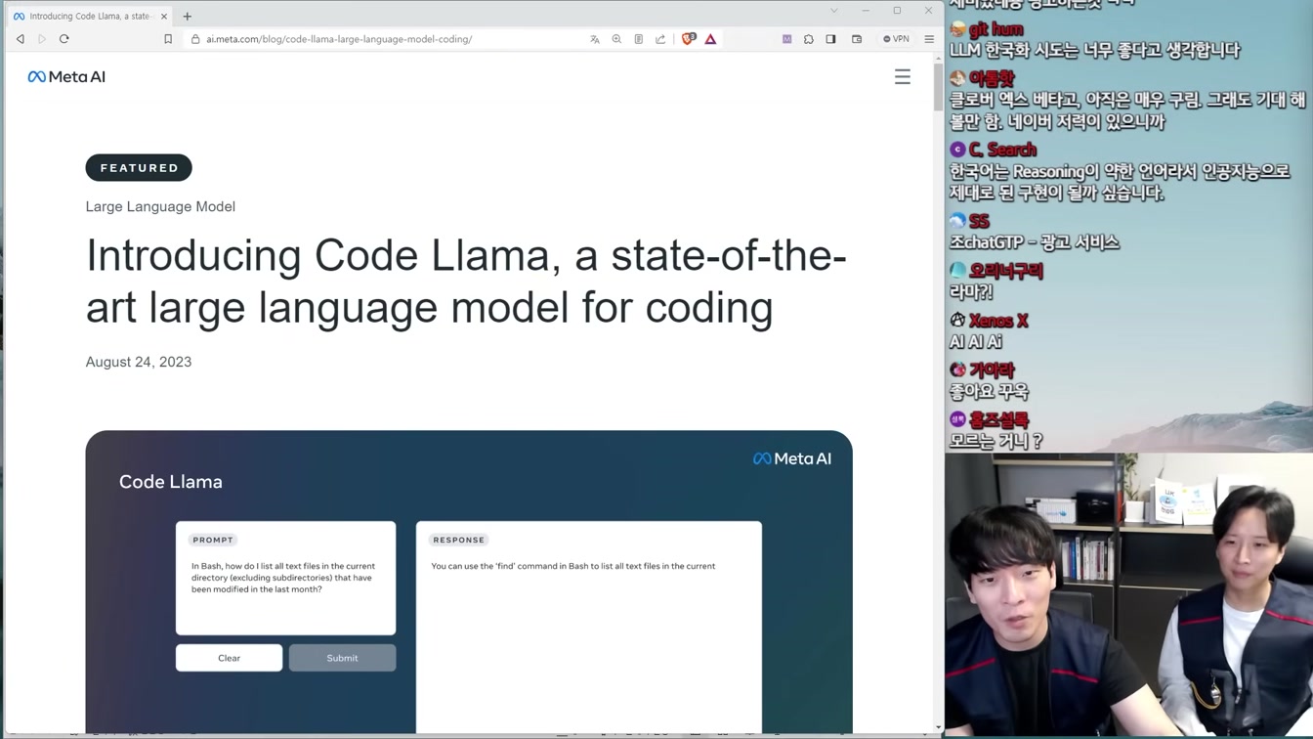The height and width of the screenshot is (739, 1313).
Task: Click the avatar beside C. Search
Action: tap(957, 150)
